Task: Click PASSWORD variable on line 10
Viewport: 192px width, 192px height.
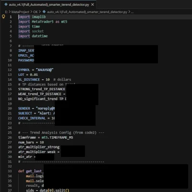Action: click(x=26, y=60)
